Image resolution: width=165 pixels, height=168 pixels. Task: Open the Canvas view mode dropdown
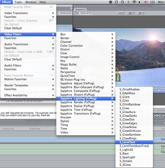[x=130, y=13]
